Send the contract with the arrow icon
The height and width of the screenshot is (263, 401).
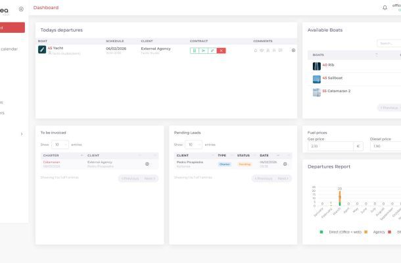coord(203,51)
